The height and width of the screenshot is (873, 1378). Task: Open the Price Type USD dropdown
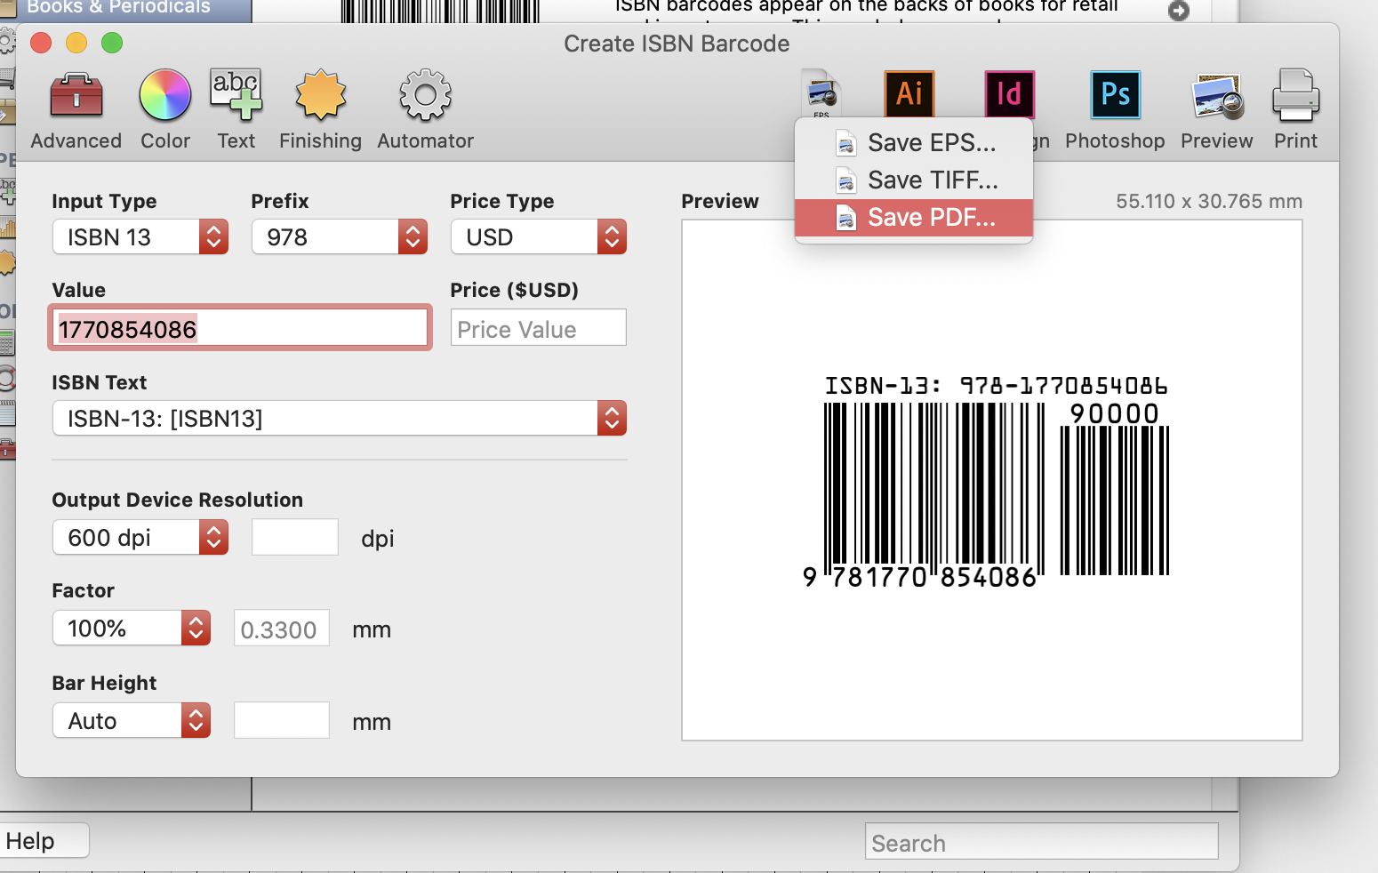(539, 237)
